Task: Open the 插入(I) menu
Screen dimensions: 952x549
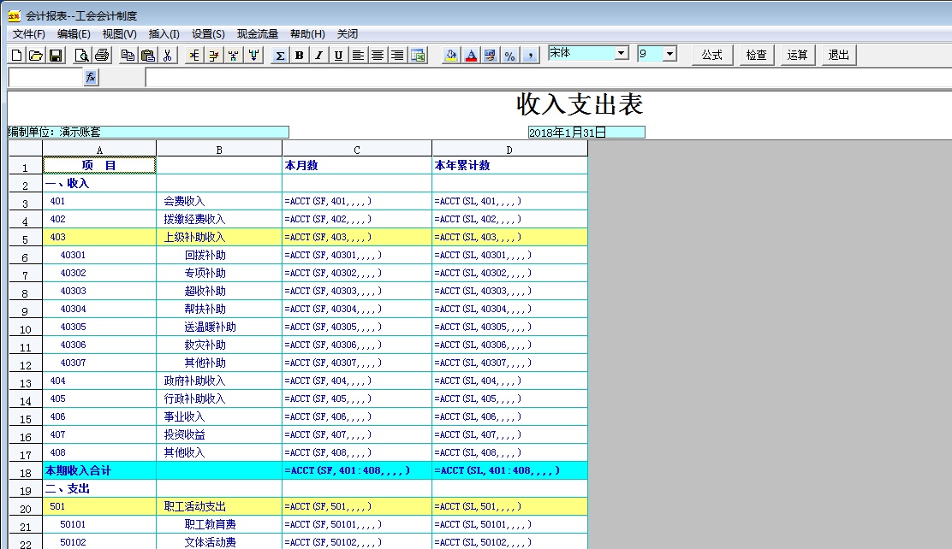Action: pos(164,34)
